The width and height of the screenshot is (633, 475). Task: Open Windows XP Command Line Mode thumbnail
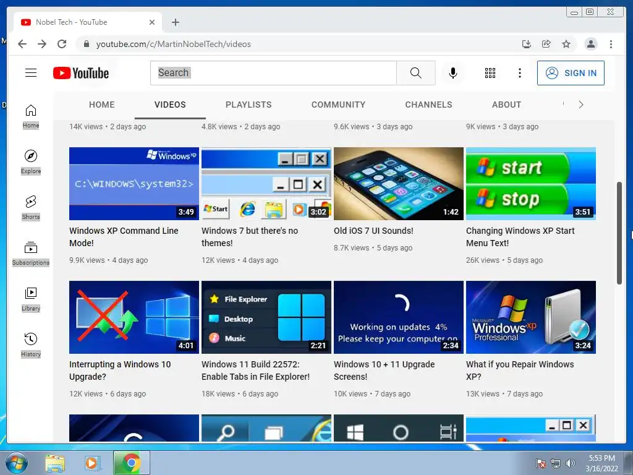[134, 184]
